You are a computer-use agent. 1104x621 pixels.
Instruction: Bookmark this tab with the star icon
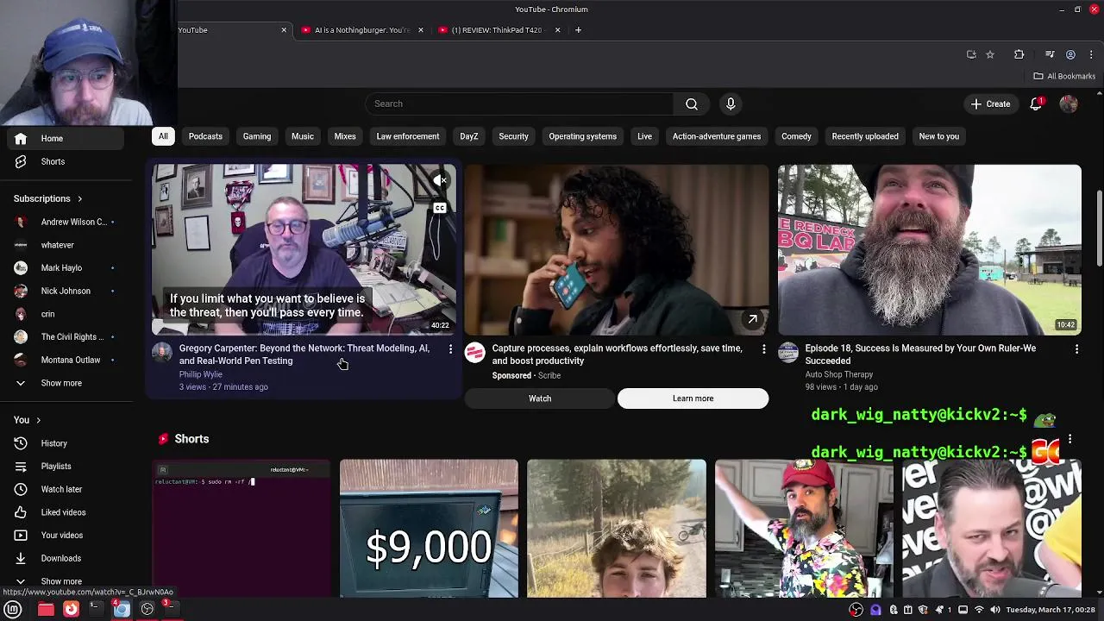point(990,54)
